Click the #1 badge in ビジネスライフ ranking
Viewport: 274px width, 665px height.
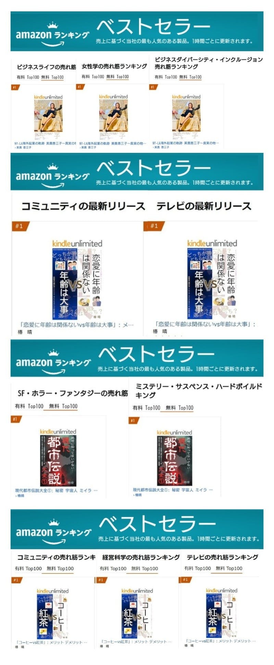coord(15,87)
